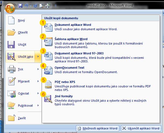
Task: Select Dokument aplikace Word save option
Action: (x=73, y=25)
